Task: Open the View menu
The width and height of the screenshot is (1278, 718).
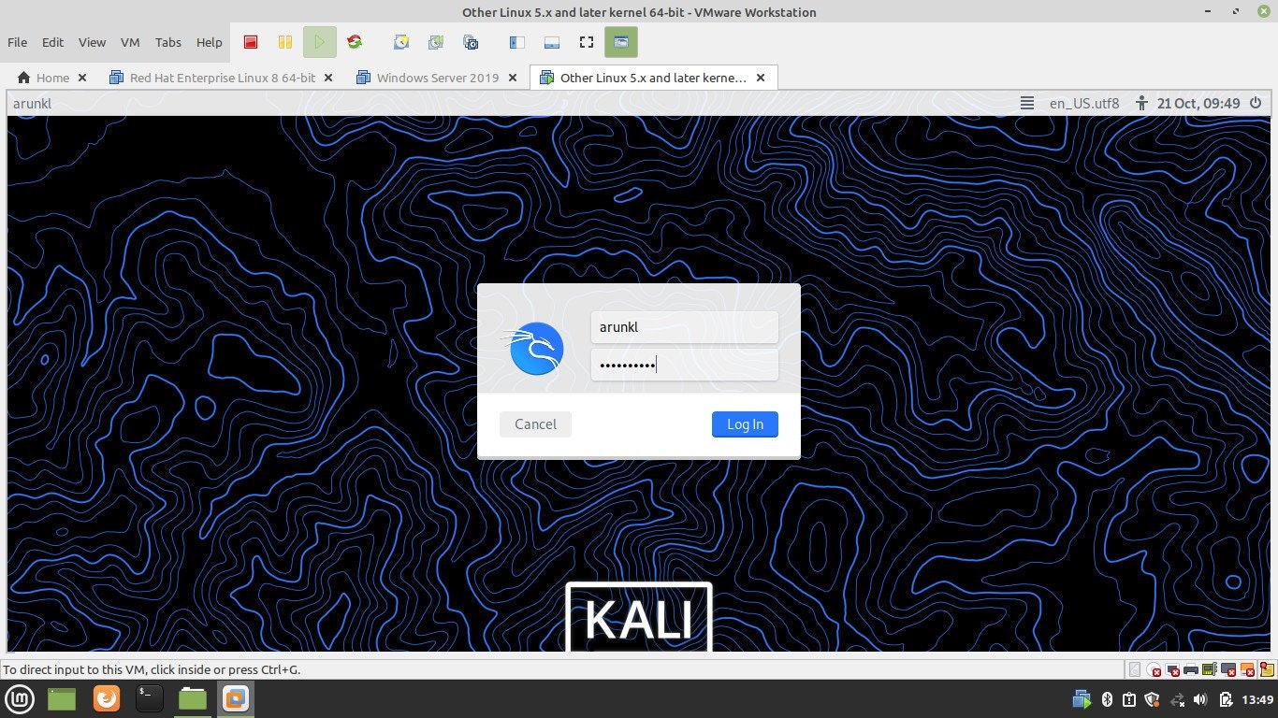Action: click(92, 42)
